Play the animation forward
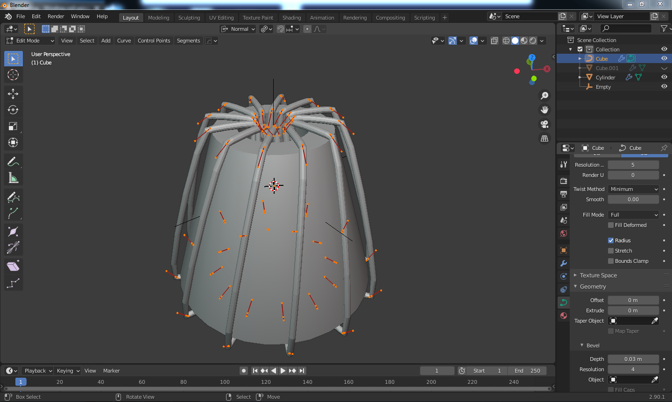The height and width of the screenshot is (402, 672). 283,371
